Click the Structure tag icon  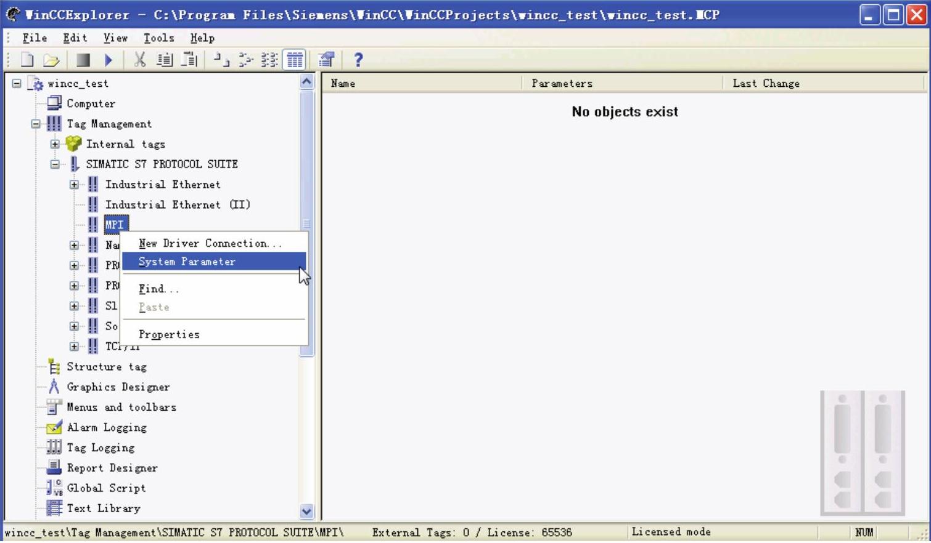54,367
